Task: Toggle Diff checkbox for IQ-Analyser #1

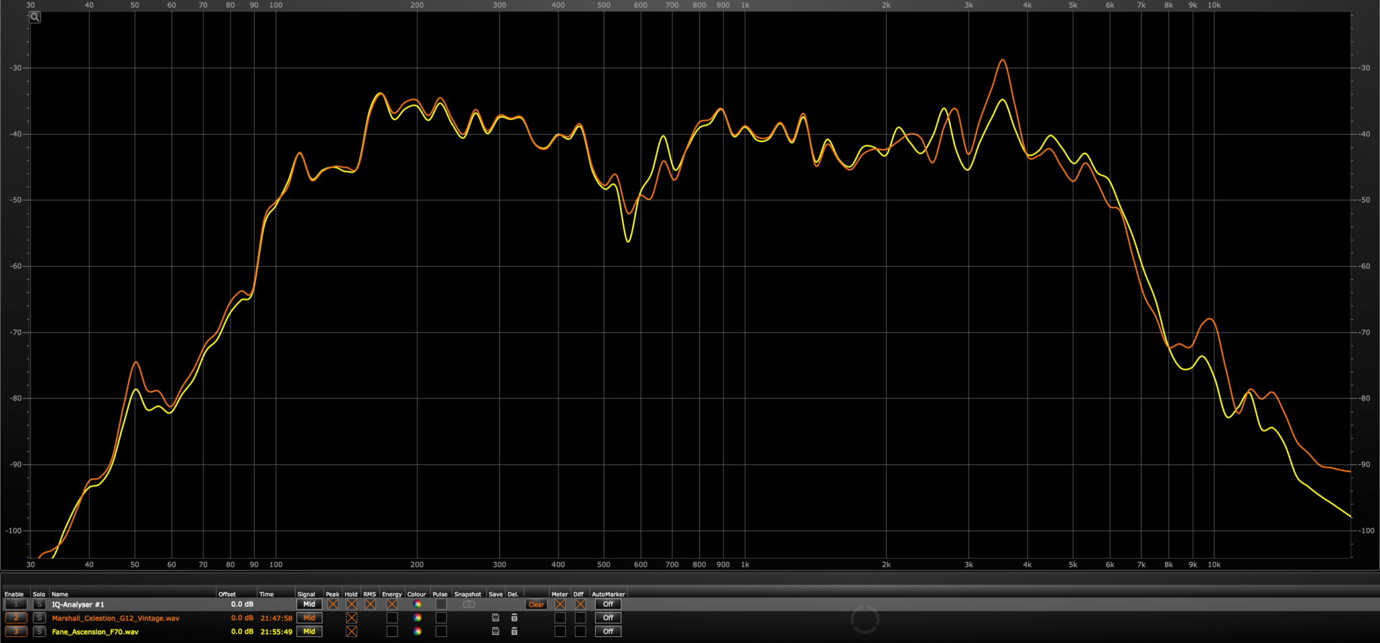Action: 580,604
